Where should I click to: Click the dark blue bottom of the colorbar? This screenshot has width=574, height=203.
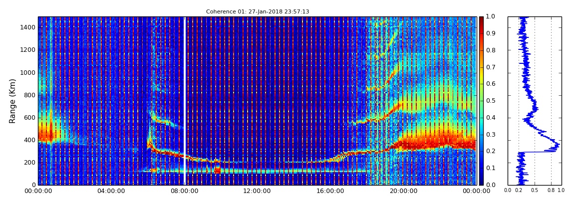point(481,181)
